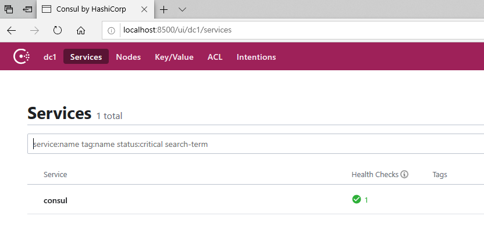
Task: Go to the Key/Value tab
Action: point(174,57)
